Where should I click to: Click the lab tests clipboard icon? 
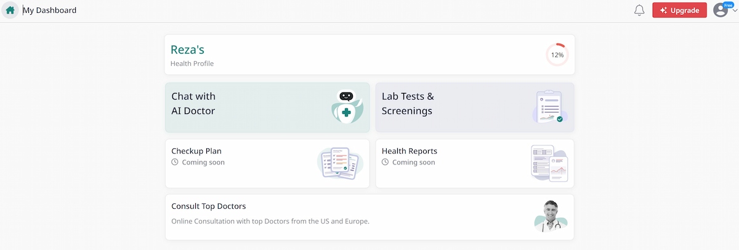[x=548, y=107]
